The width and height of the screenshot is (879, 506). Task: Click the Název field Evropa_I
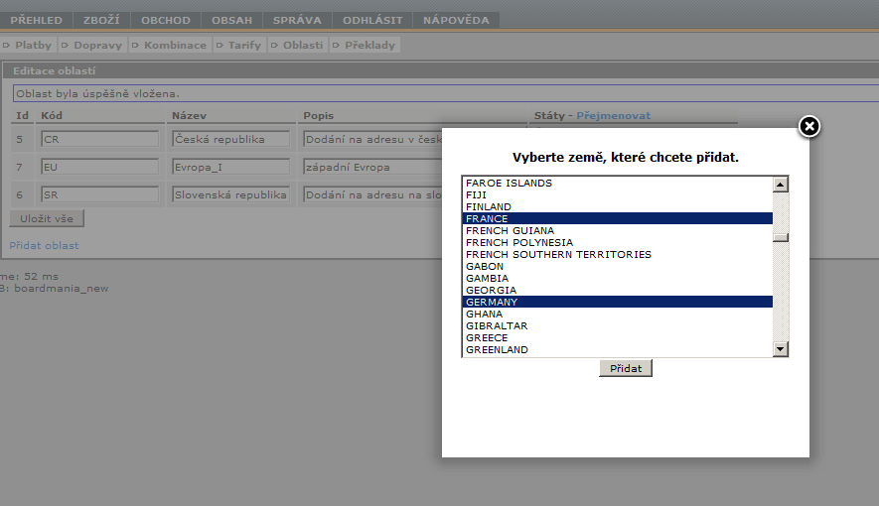pos(231,167)
